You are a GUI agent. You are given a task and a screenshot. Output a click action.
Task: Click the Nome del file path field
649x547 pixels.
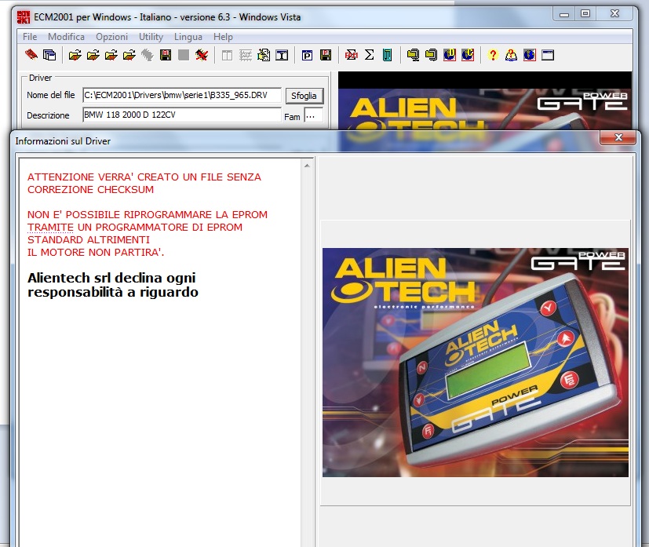[182, 95]
